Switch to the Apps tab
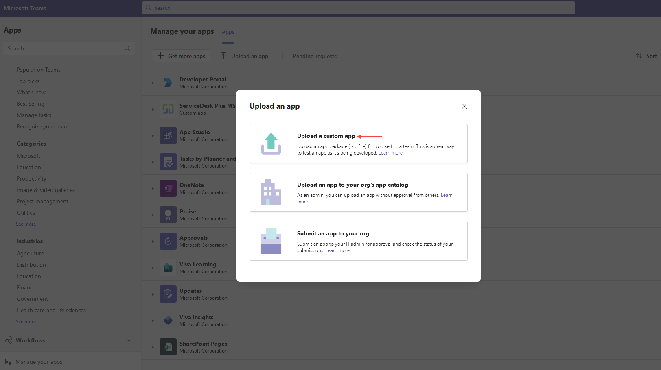The height and width of the screenshot is (370, 661). [x=228, y=32]
